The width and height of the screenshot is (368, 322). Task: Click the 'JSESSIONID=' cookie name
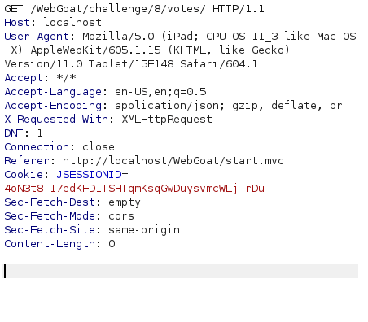pyautogui.click(x=92, y=175)
